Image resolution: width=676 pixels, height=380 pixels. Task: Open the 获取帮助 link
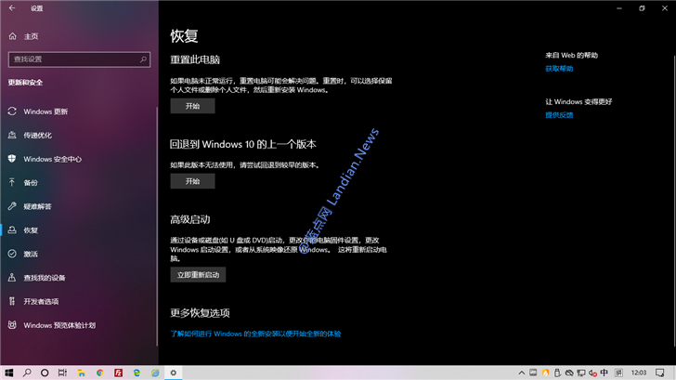[x=559, y=69]
